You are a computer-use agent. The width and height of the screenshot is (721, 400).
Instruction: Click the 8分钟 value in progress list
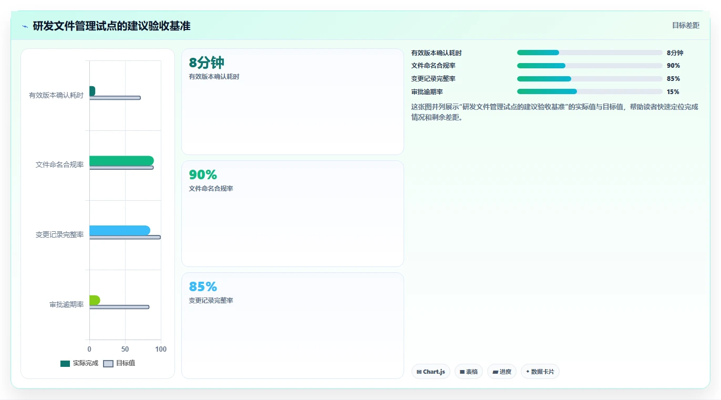[675, 53]
